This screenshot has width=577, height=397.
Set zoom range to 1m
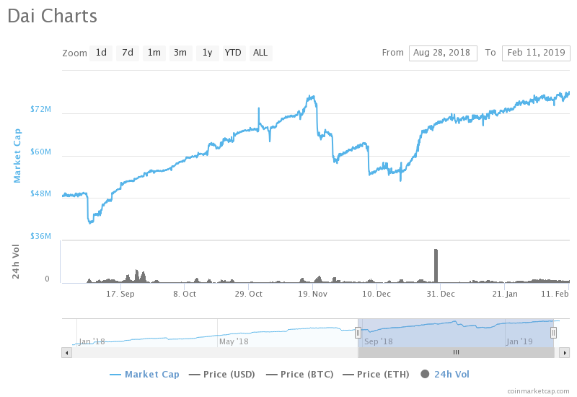click(x=154, y=53)
